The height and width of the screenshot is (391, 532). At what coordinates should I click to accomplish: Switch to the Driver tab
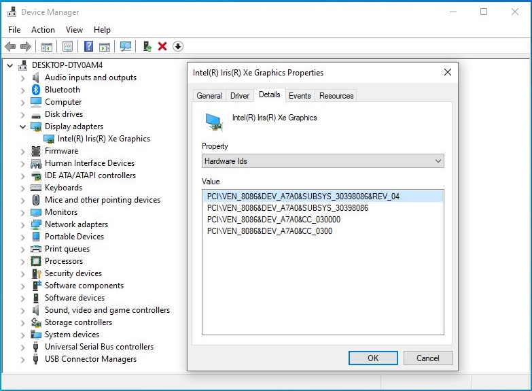coord(240,96)
